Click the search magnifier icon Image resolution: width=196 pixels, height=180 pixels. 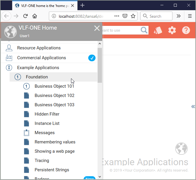144,30
